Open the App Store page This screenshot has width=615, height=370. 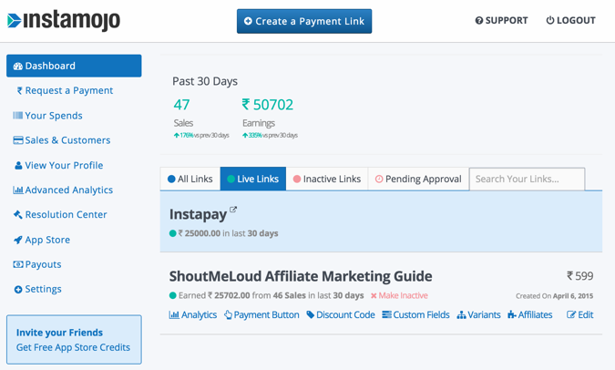pos(42,240)
